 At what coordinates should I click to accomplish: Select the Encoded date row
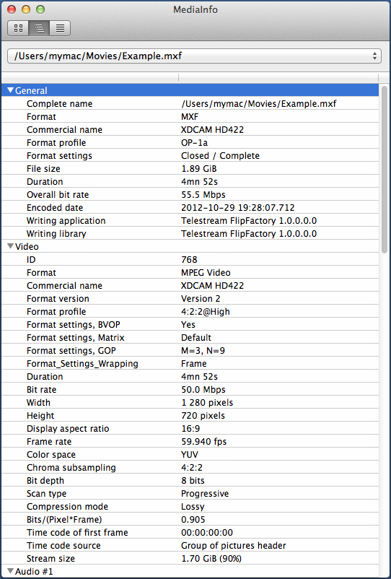pos(190,207)
